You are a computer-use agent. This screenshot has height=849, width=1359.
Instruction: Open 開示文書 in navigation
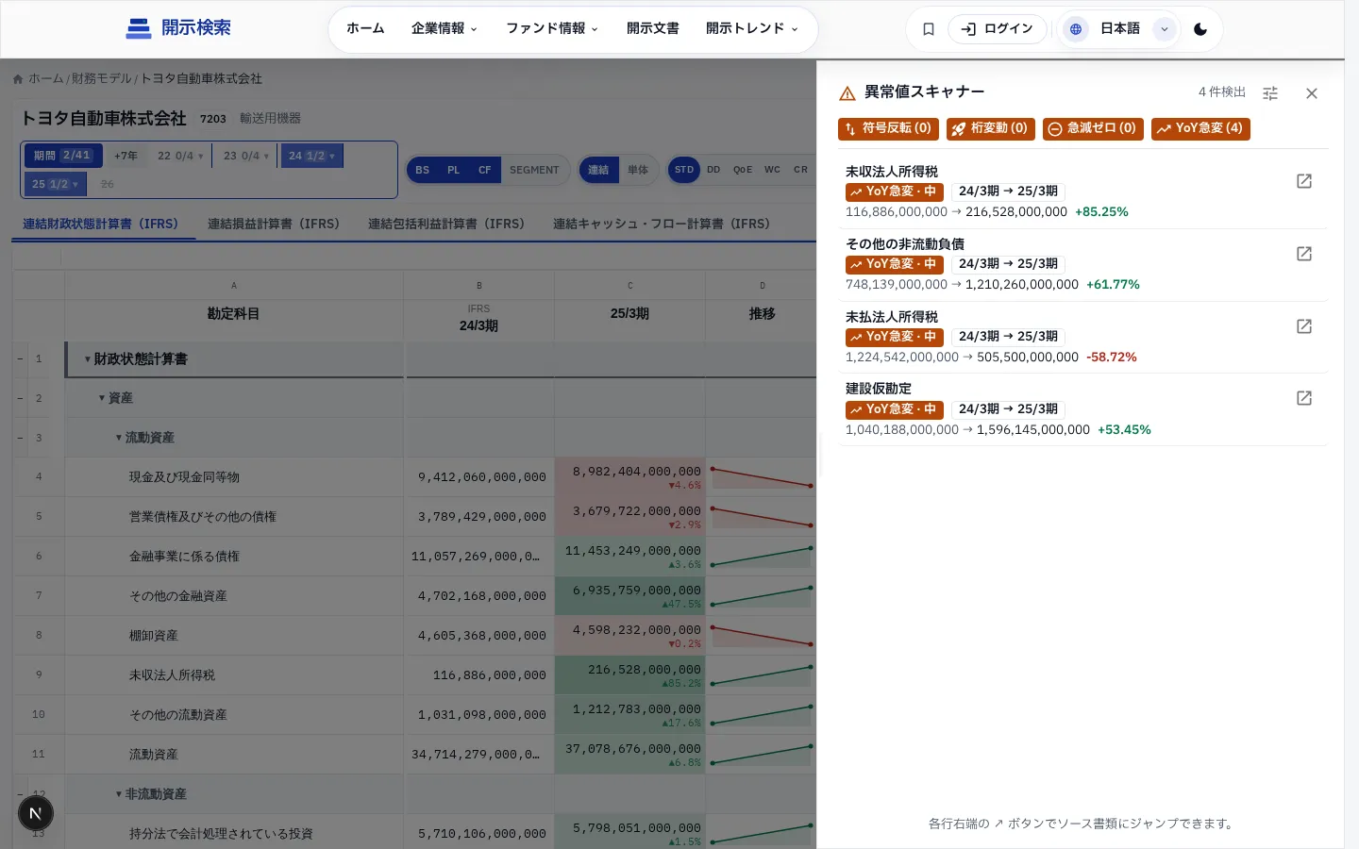(653, 29)
